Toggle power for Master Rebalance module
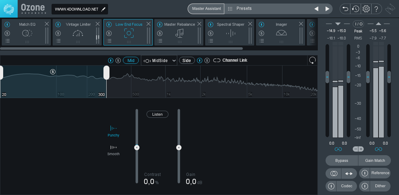 pos(160,24)
